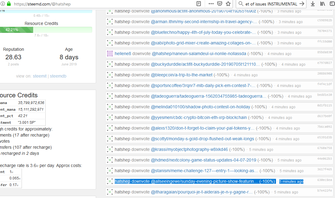Click the search magnifier icon in search bar

pyautogui.click(x=241, y=4)
